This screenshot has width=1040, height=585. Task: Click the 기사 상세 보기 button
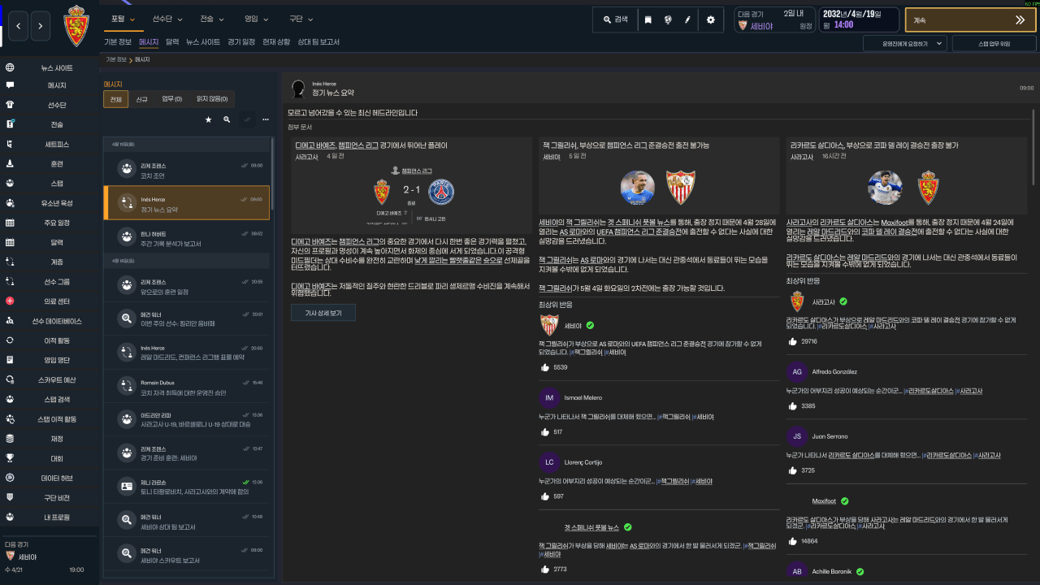[323, 313]
